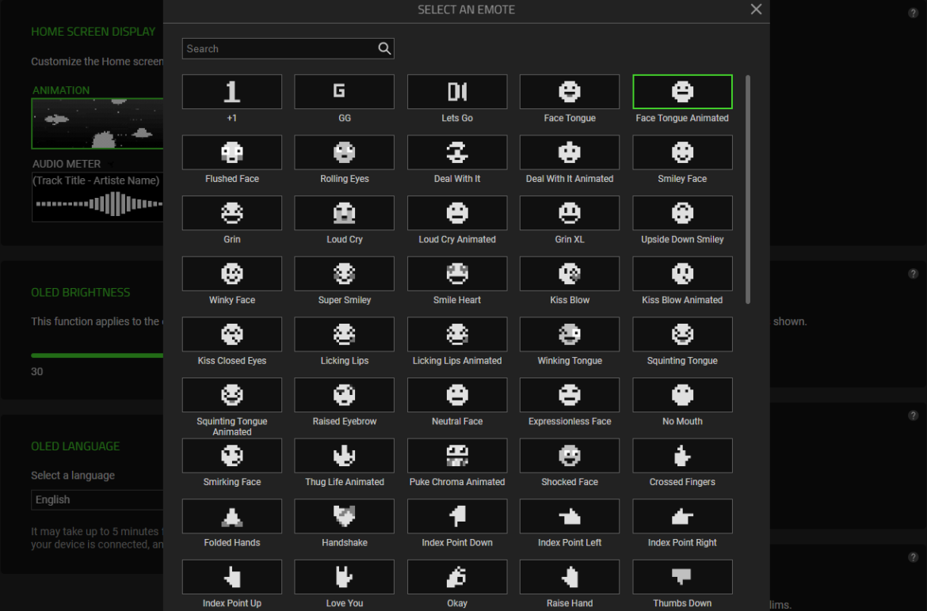Select the Thug Life Animated emote
Image resolution: width=927 pixels, height=611 pixels.
coord(344,456)
